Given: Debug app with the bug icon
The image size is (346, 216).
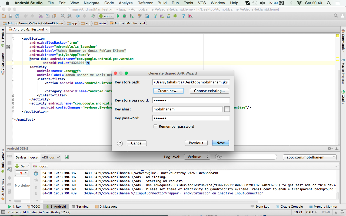Looking at the screenshot, I should coord(125,16).
